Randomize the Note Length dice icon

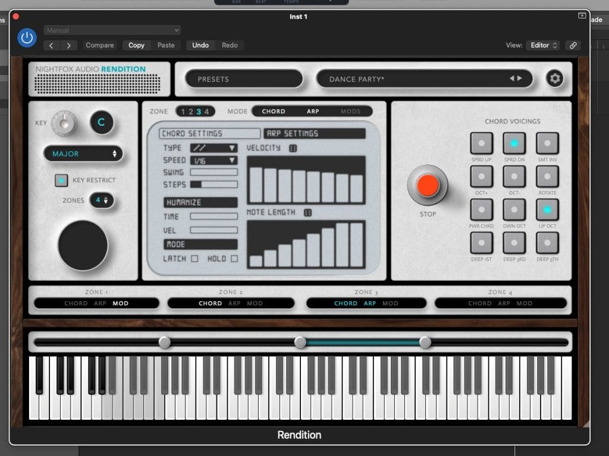pyautogui.click(x=307, y=213)
